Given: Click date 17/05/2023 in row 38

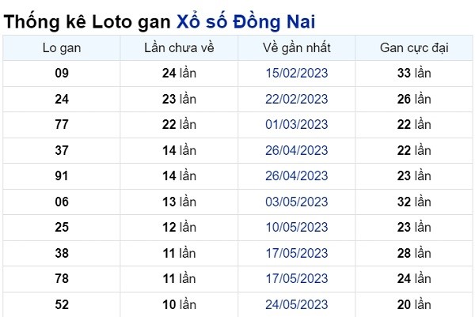Looking at the screenshot, I should (x=297, y=253).
